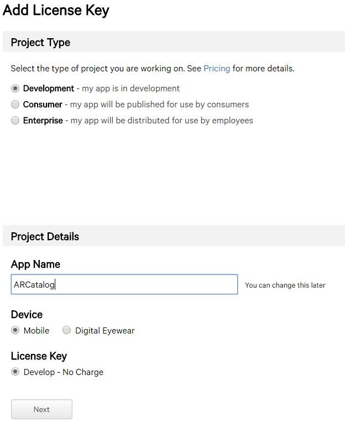The width and height of the screenshot is (345, 427).
Task: Select the Development project type radio button
Action: 15,88
